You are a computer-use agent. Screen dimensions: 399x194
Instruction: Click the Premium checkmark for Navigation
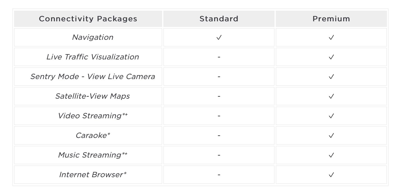[331, 37]
